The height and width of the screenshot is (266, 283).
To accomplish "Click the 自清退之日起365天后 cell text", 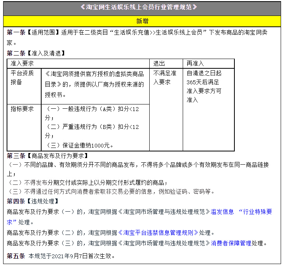I will [x=204, y=86].
